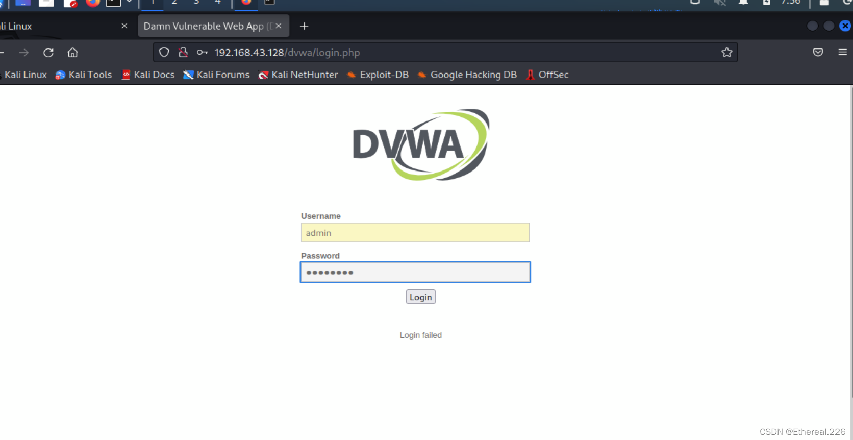The image size is (853, 440).
Task: Open a new browser tab
Action: click(x=304, y=26)
